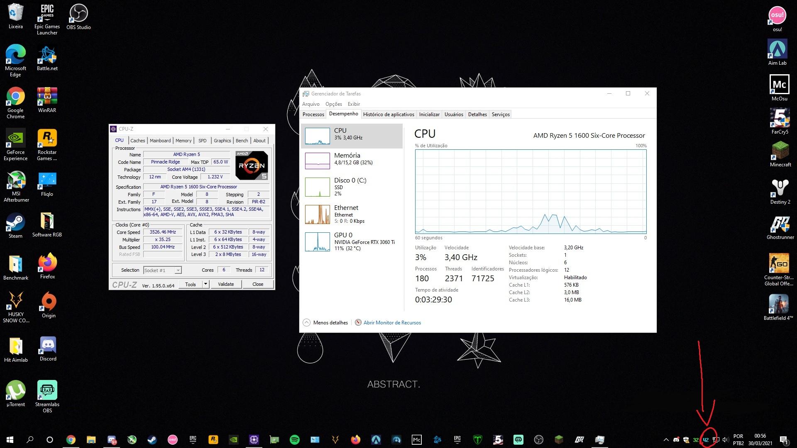
Task: Switch to the Bench tab in CPU-Z
Action: (242, 141)
